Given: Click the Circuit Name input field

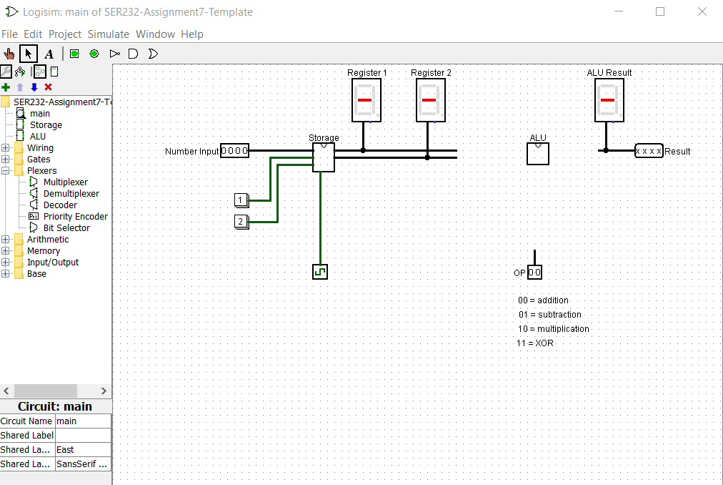Looking at the screenshot, I should 83,421.
